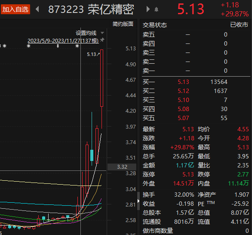Screen dimensions: 252x235
Task: Click the 买一 price 5.13
Action: (x=183, y=82)
